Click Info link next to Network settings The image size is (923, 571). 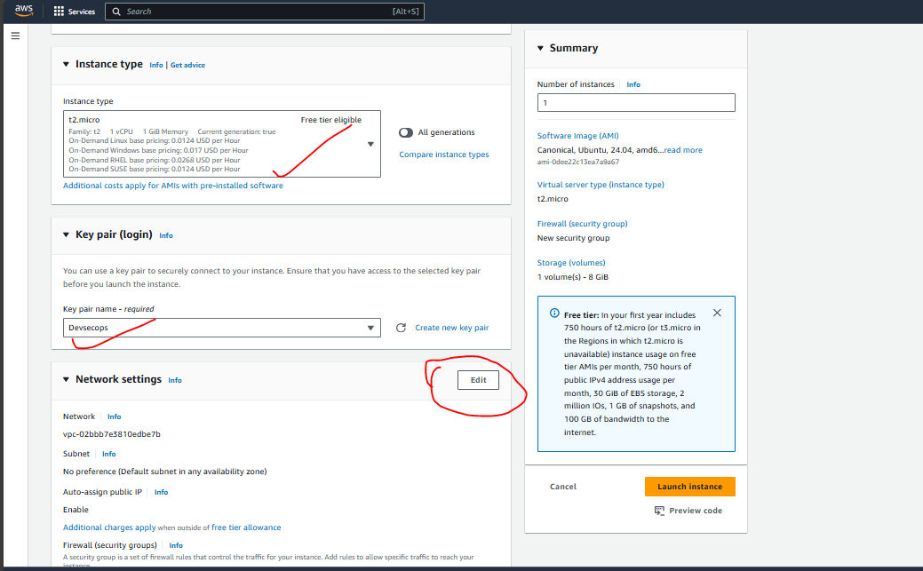click(x=175, y=380)
